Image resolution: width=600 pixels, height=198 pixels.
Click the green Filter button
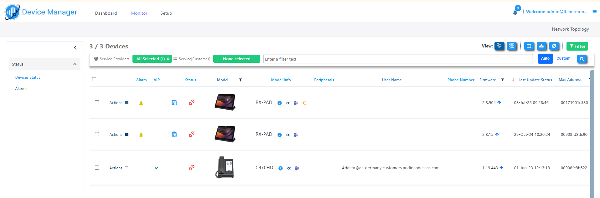click(577, 46)
